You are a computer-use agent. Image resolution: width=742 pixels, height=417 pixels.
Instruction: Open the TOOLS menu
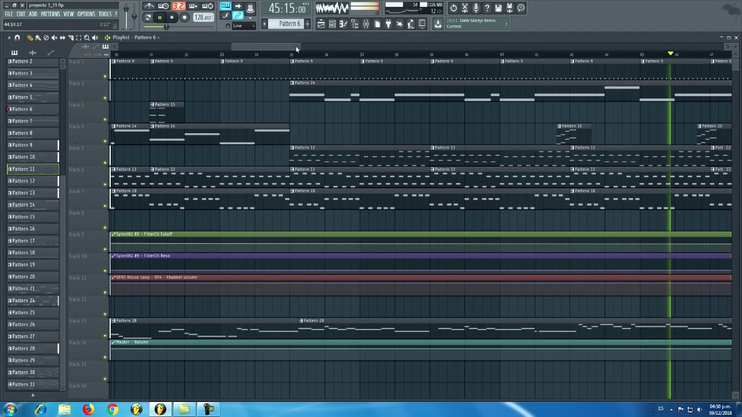[x=105, y=14]
